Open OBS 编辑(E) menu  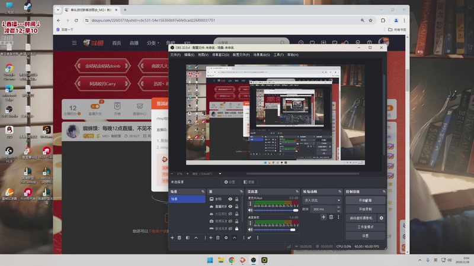(189, 54)
